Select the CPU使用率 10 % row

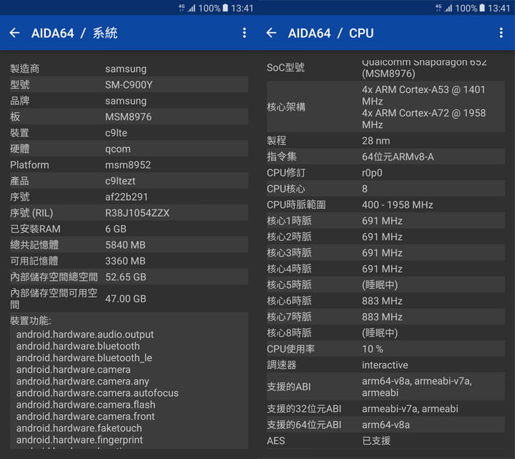385,349
